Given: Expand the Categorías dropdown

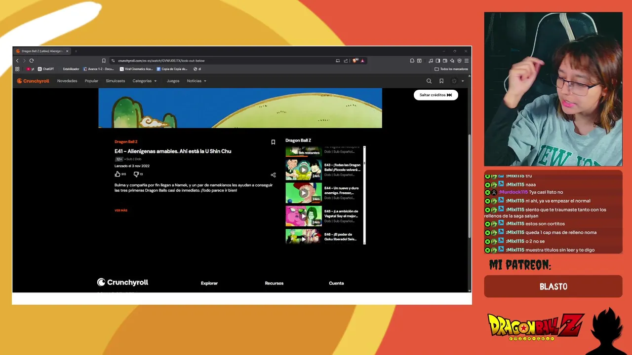Looking at the screenshot, I should coord(144,81).
